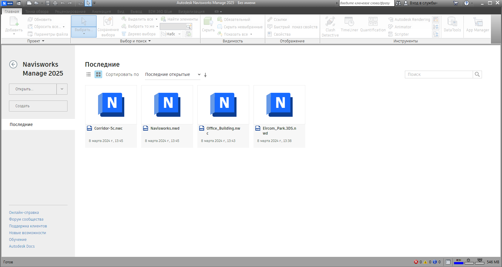Screen dimensions: 502x267
Task: Toggle the Ссылки (Links) display
Action: 277,19
